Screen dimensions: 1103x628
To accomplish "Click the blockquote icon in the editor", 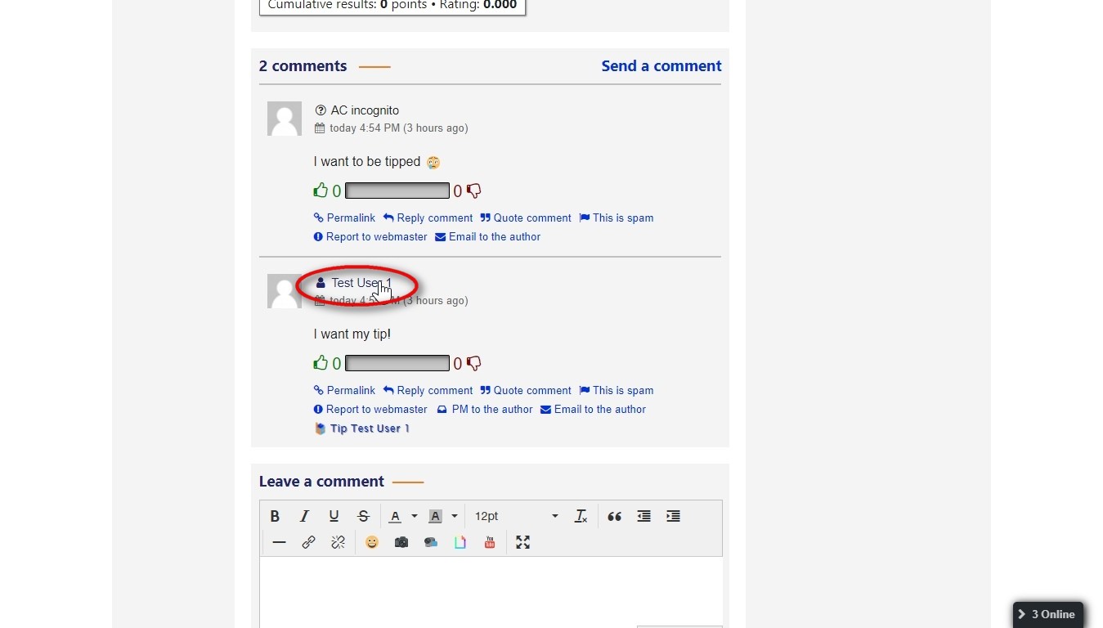I will coord(614,516).
